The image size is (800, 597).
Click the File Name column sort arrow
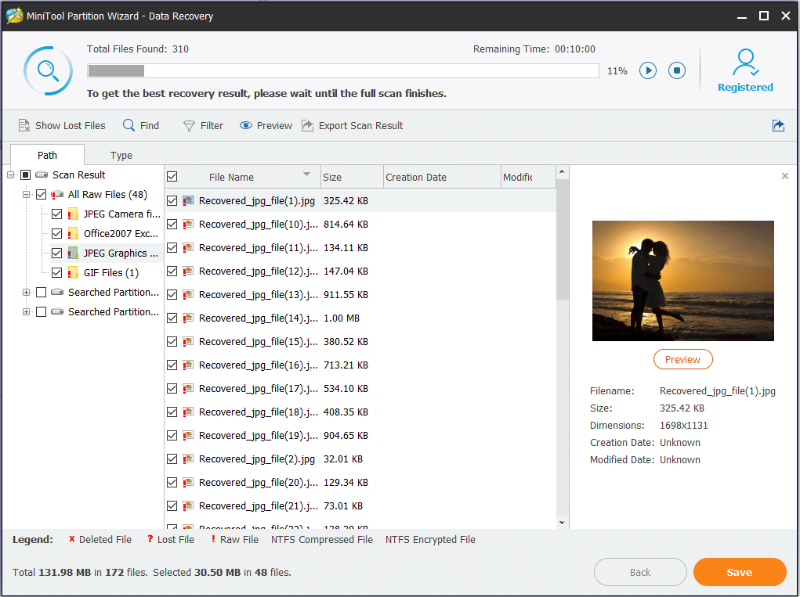(306, 174)
